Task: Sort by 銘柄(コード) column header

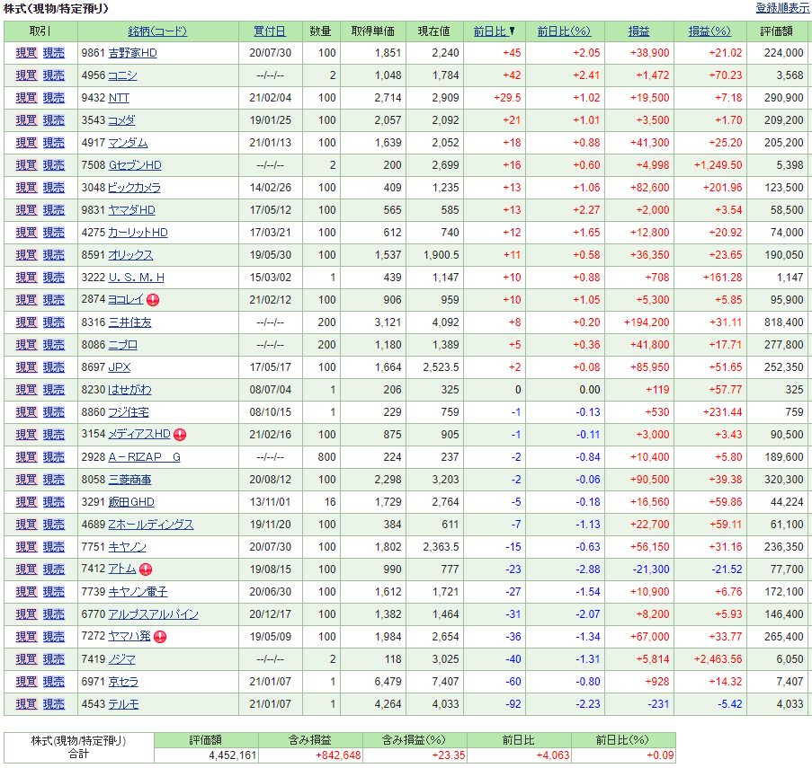Action: click(157, 31)
